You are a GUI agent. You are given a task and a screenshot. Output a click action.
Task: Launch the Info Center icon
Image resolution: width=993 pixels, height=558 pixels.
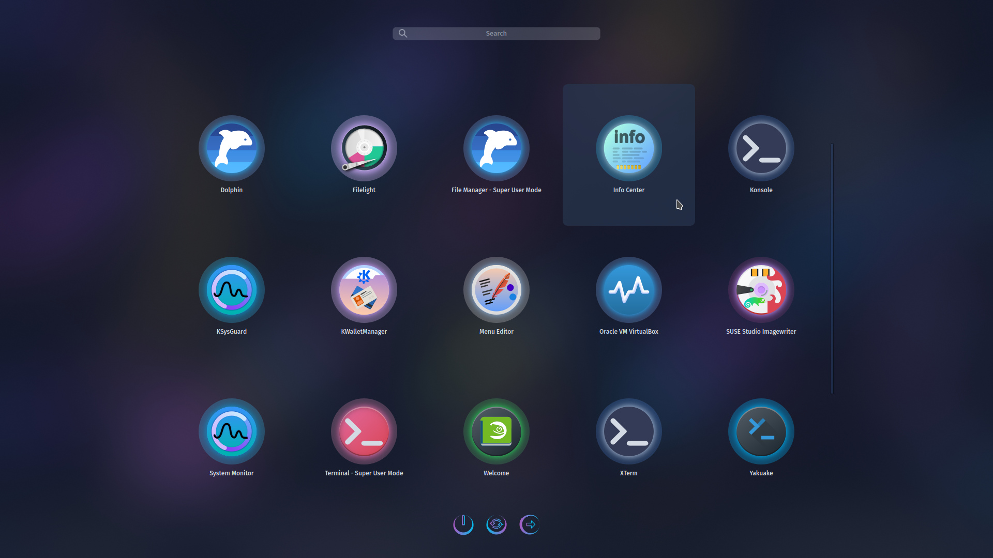coord(629,148)
